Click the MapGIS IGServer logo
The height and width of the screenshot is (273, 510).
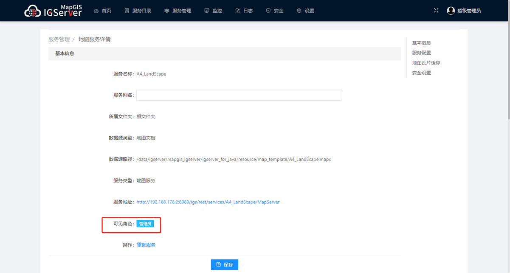pyautogui.click(x=53, y=11)
